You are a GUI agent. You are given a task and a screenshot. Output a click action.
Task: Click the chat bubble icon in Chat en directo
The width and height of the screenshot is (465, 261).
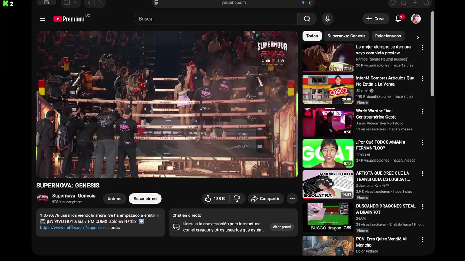(176, 227)
